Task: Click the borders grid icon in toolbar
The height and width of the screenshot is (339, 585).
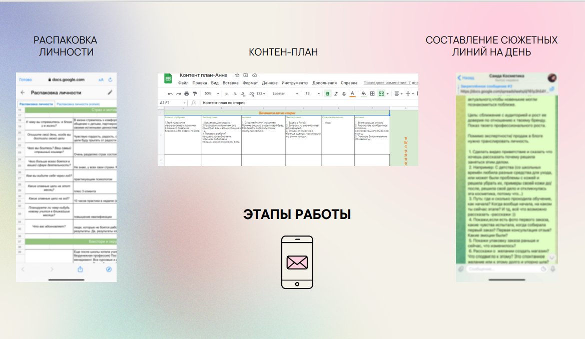Action: point(372,93)
